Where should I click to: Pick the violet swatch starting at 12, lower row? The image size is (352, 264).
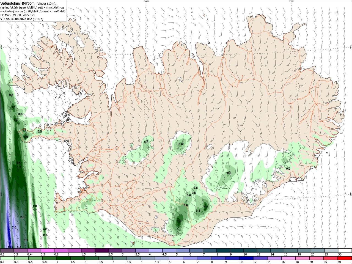(x=260, y=258)
